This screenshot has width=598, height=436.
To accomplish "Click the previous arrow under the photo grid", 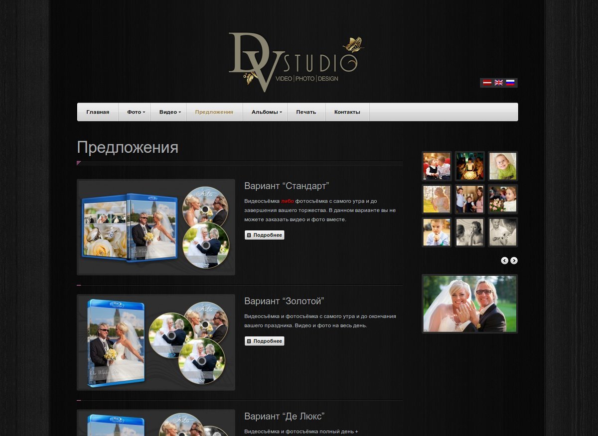I will point(504,260).
